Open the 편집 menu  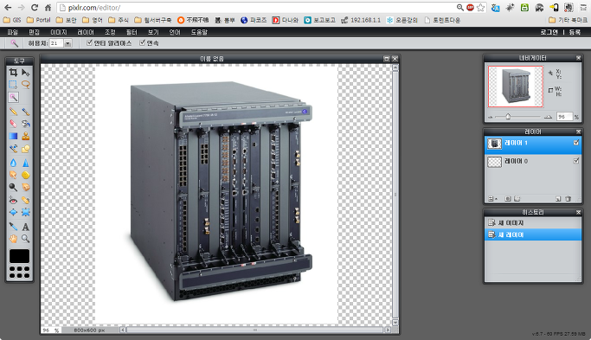point(35,32)
